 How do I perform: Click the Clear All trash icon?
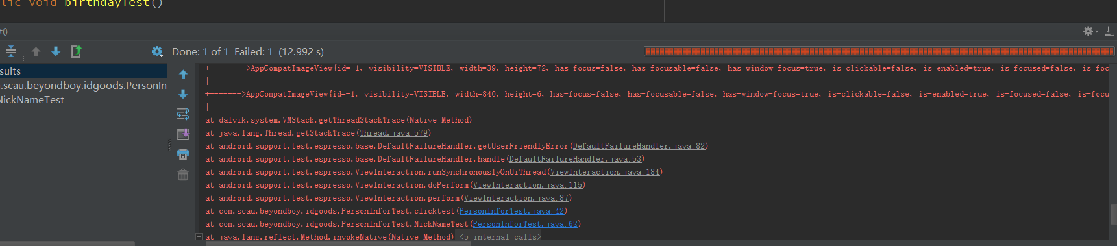[x=183, y=175]
